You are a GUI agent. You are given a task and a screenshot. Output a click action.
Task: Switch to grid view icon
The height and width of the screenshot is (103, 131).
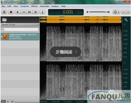13,101
